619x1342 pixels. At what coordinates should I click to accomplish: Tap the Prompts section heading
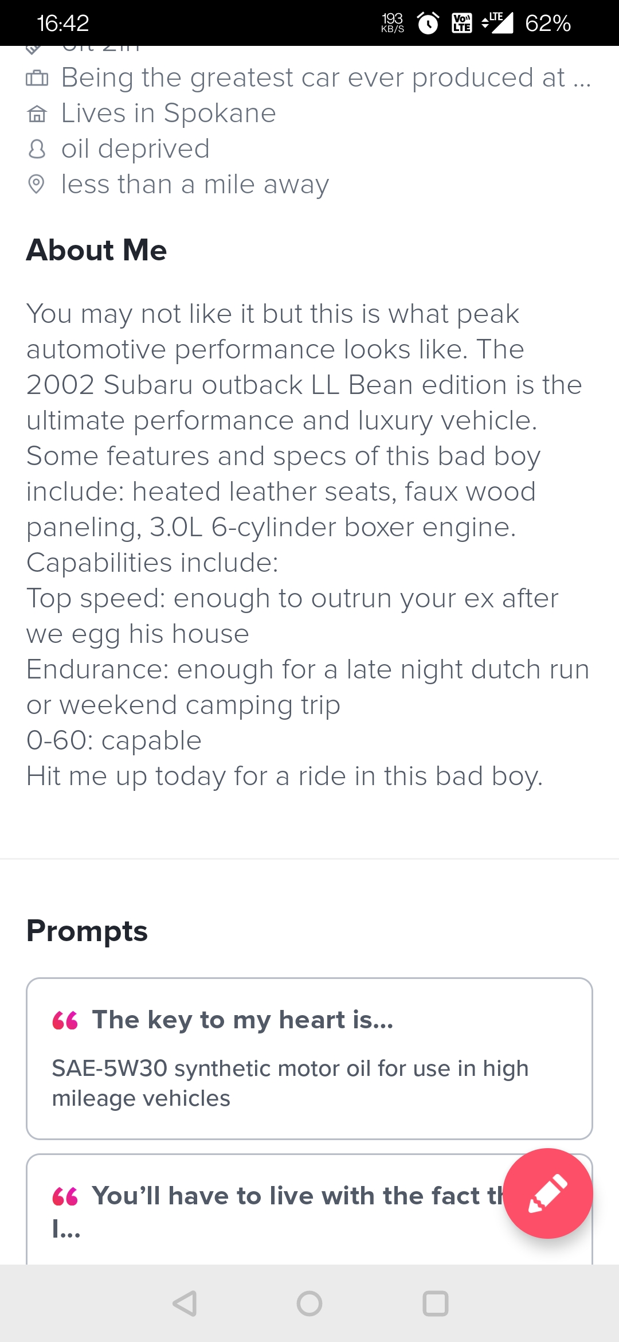[87, 930]
